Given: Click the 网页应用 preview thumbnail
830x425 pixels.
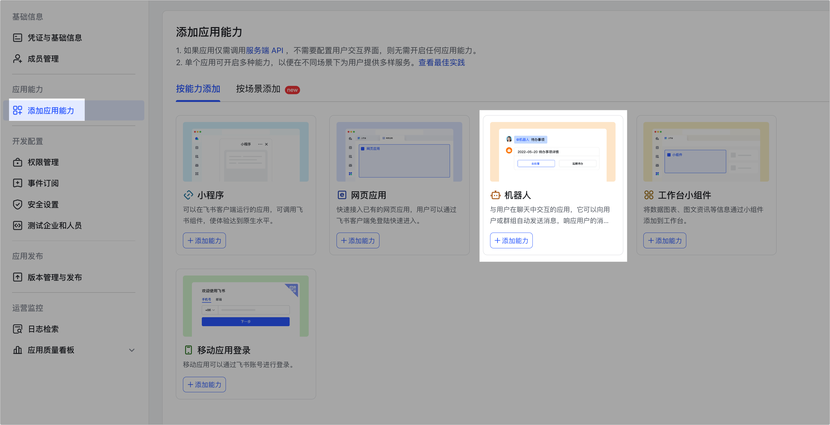Looking at the screenshot, I should (399, 152).
